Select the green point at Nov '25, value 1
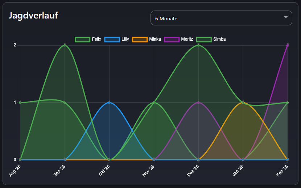 [x=154, y=102]
